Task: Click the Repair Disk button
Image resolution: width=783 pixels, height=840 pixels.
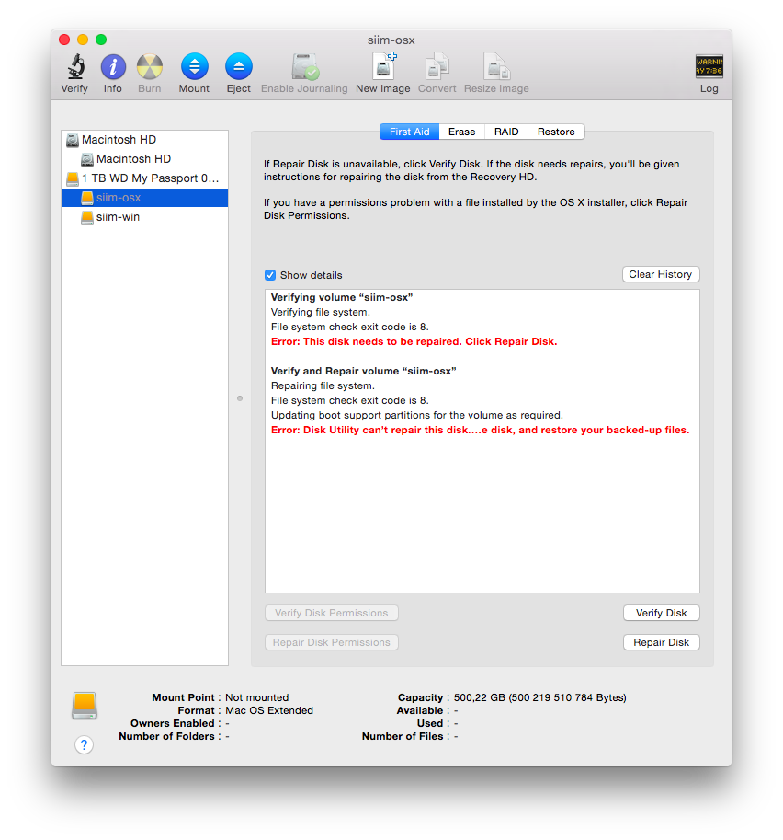Action: coord(662,642)
